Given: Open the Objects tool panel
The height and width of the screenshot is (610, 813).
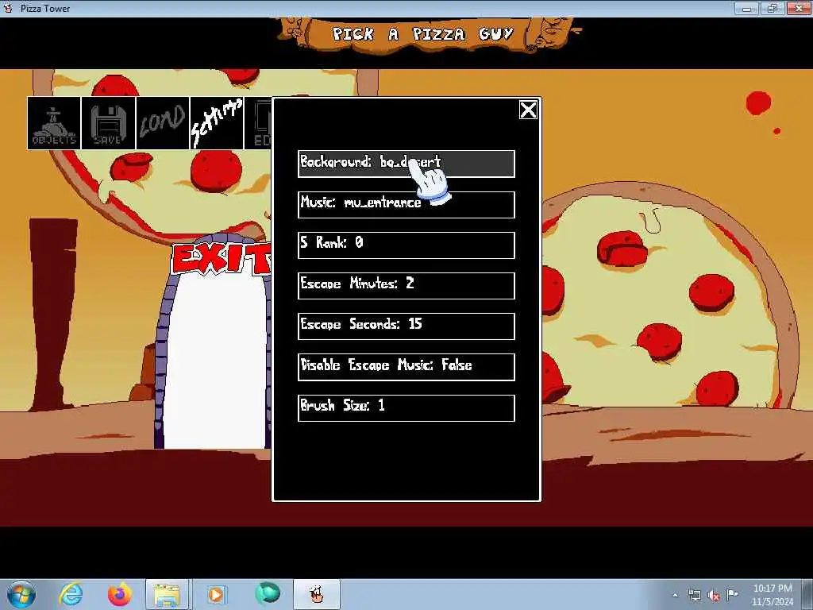Looking at the screenshot, I should [x=54, y=123].
